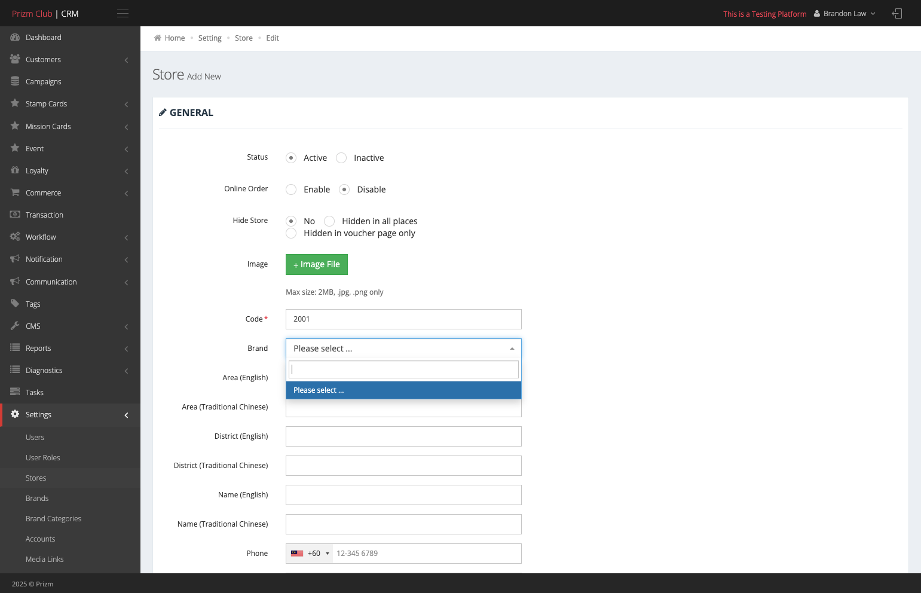Click the District (English) input field
This screenshot has width=921, height=593.
pos(403,436)
